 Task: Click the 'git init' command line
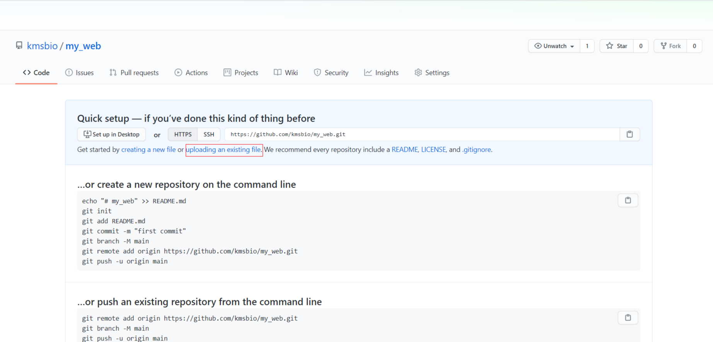pos(97,211)
